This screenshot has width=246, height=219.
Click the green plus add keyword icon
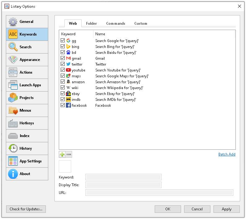point(62,154)
